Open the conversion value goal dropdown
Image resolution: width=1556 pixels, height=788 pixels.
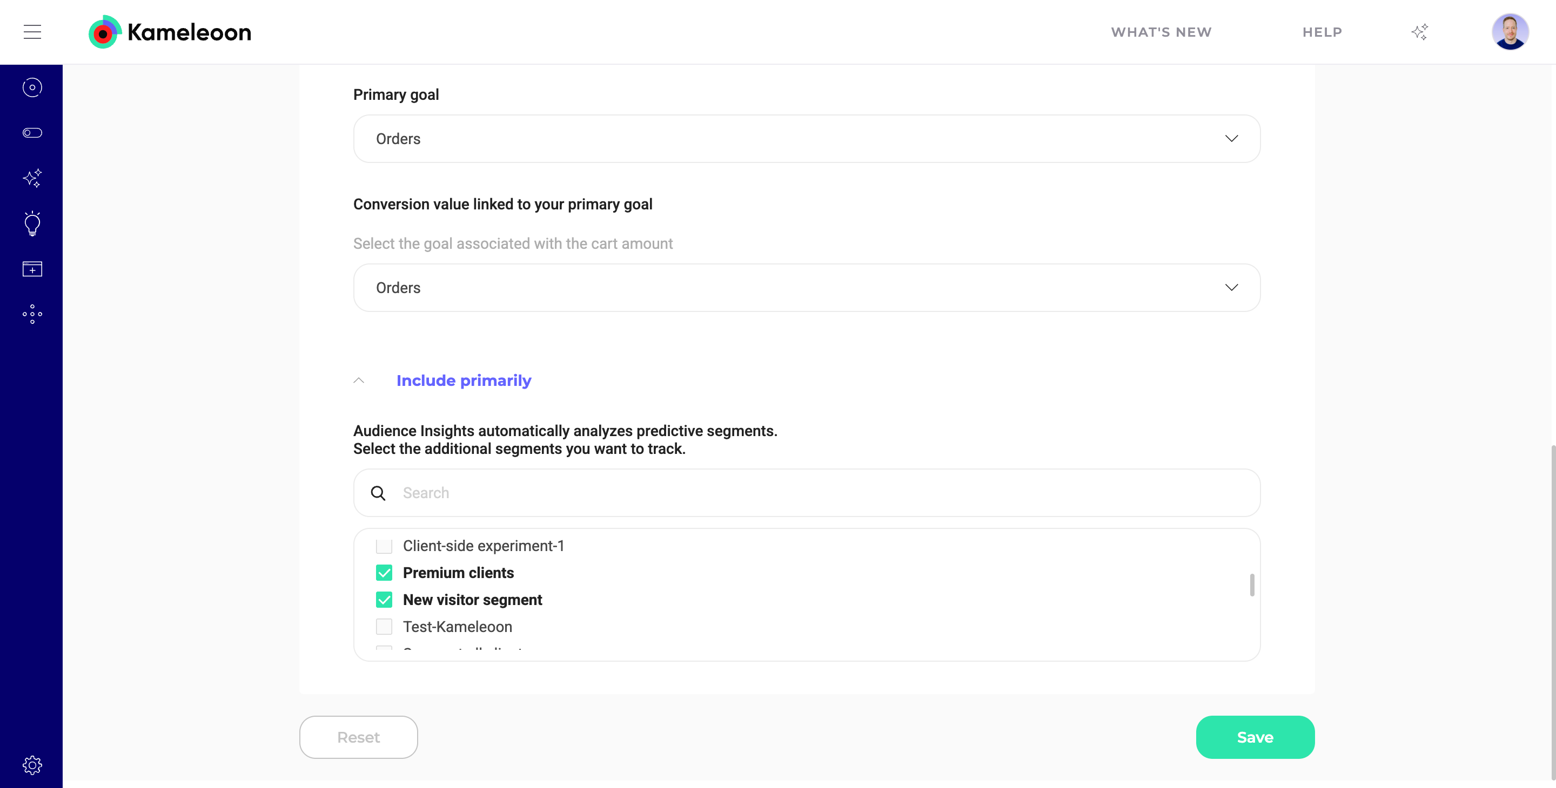(x=807, y=288)
